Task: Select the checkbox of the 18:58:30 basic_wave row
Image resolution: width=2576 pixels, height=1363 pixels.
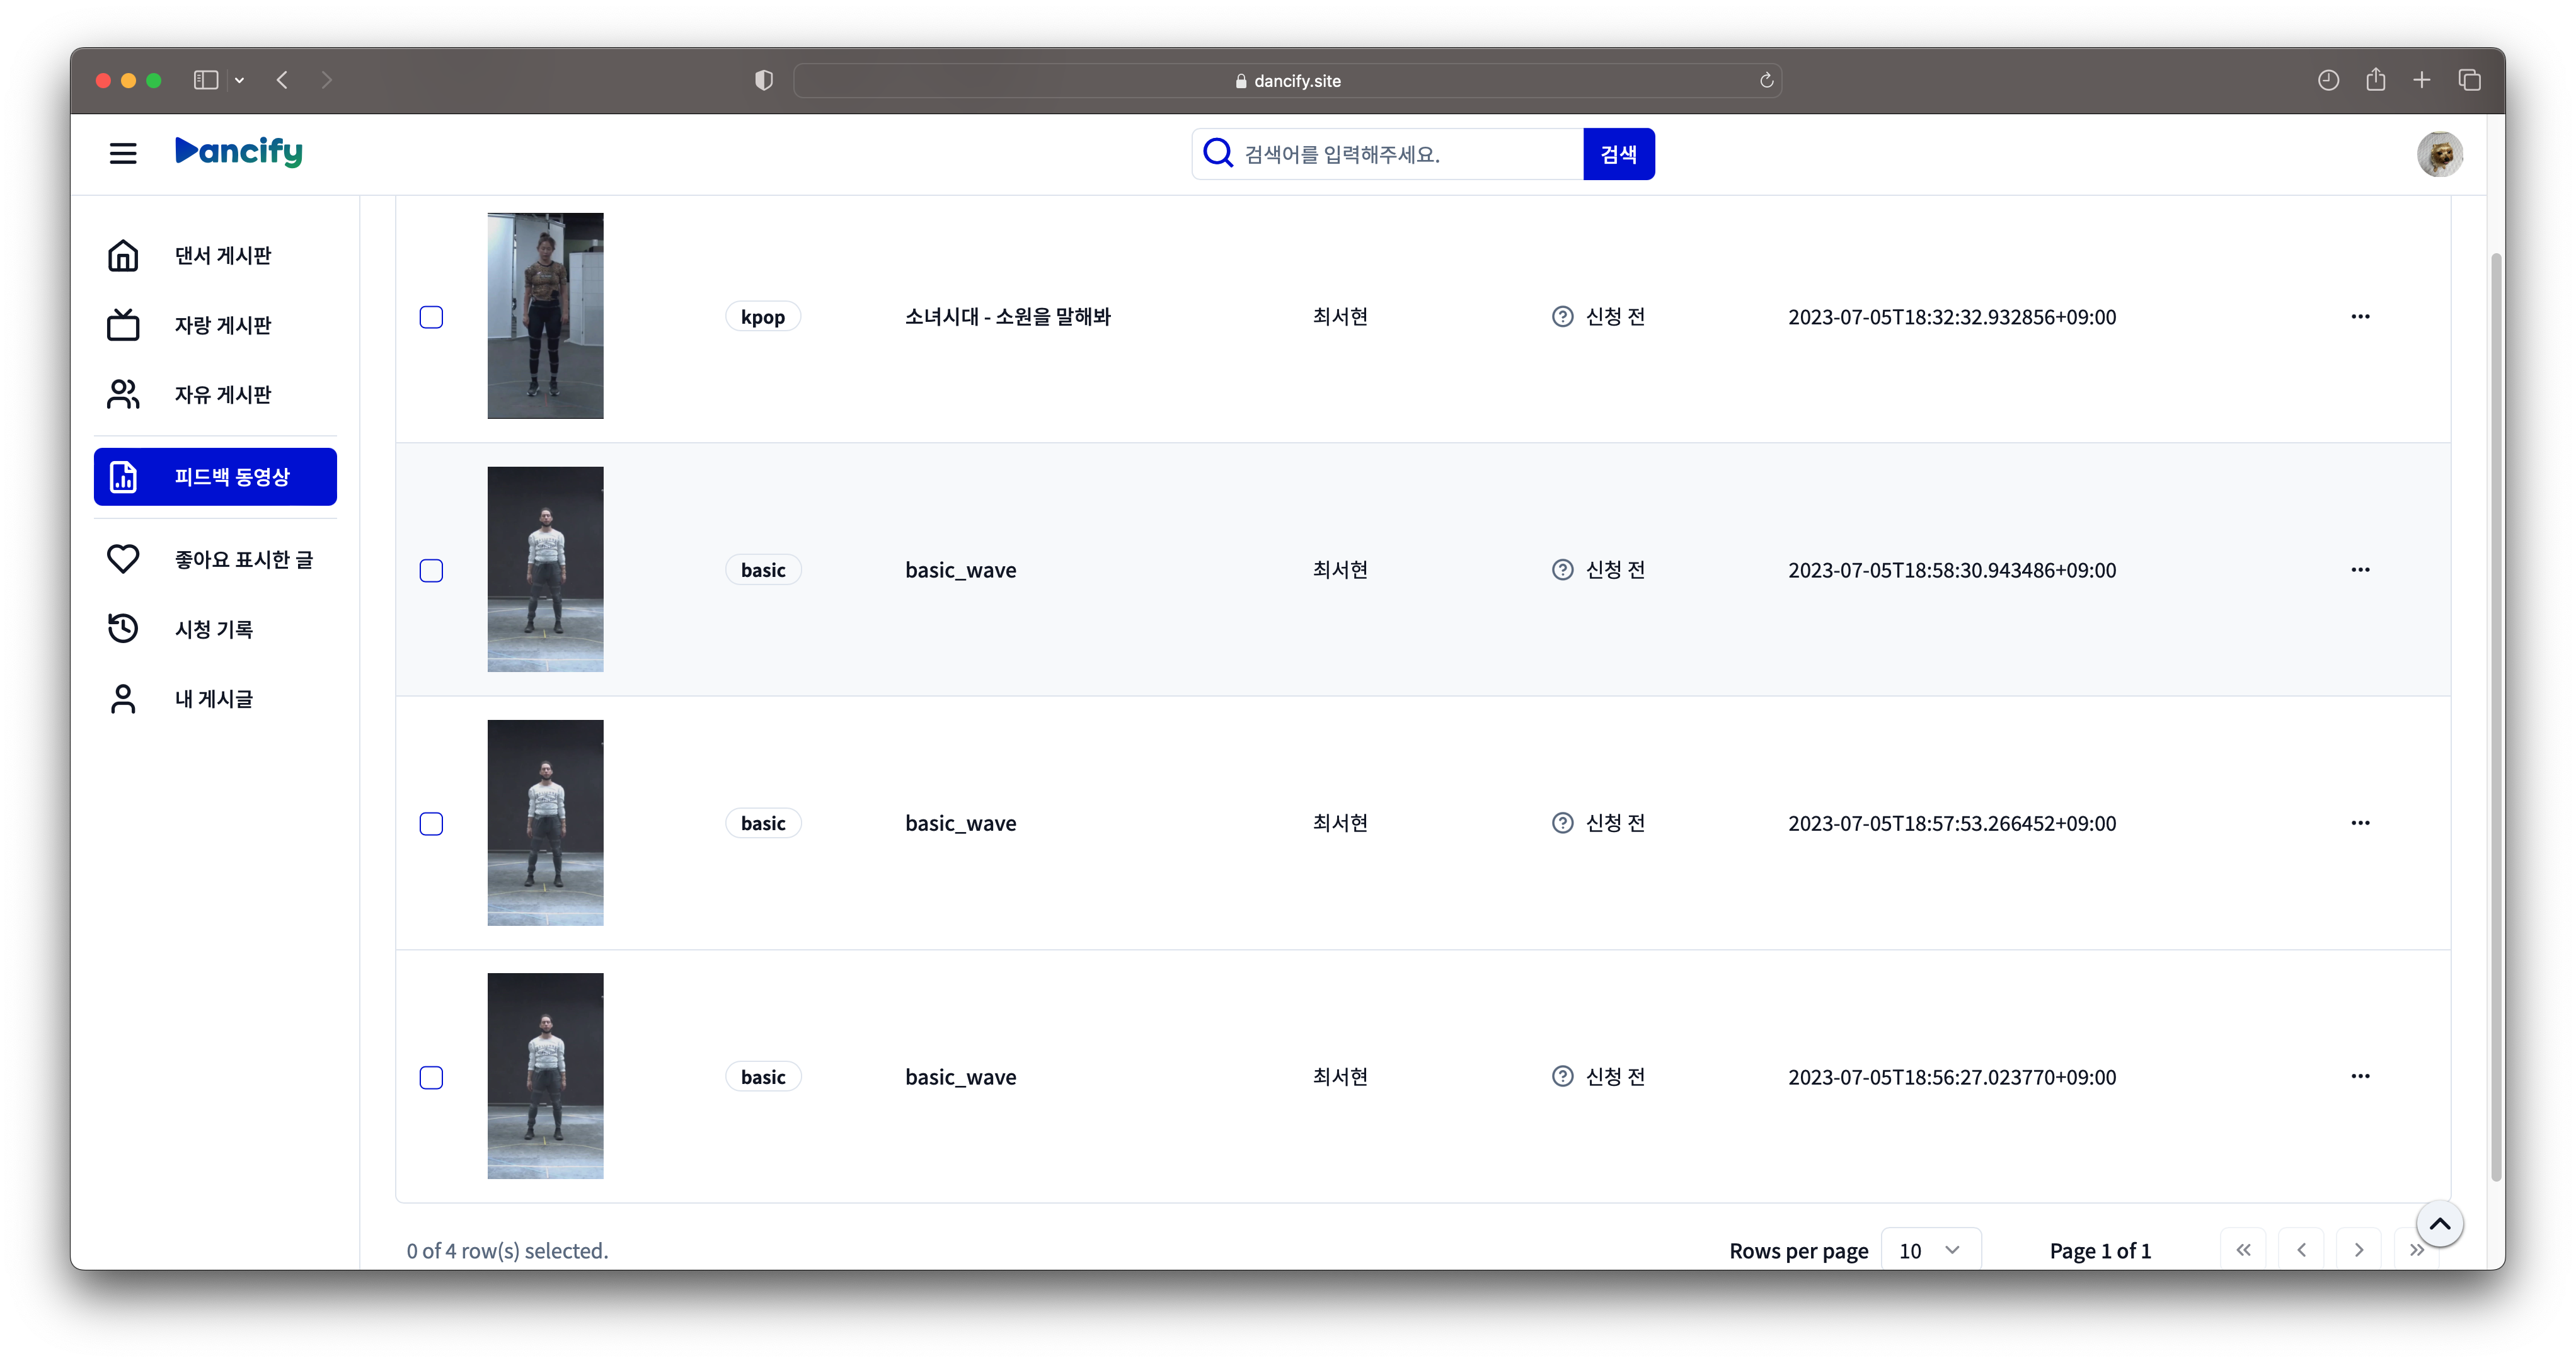Action: pyautogui.click(x=431, y=571)
